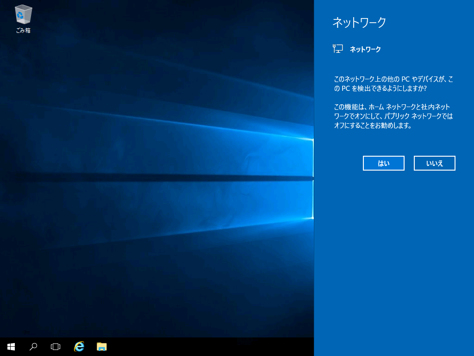Viewport: 474px width, 356px height.
Task: Open Task View from the taskbar
Action: tap(56, 346)
